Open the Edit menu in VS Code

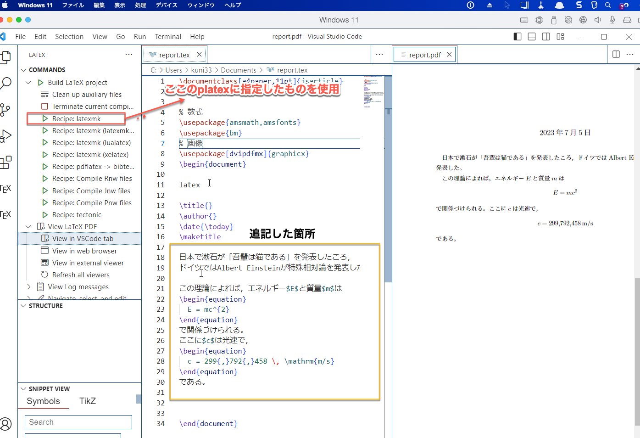pyautogui.click(x=40, y=37)
